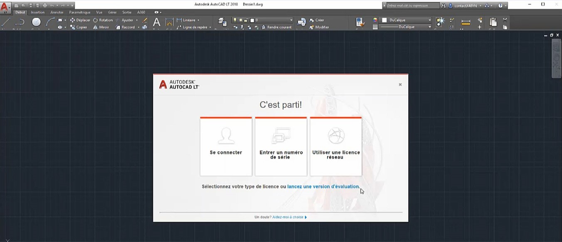
Task: Click the layer 0 color swatch
Action: click(x=252, y=20)
